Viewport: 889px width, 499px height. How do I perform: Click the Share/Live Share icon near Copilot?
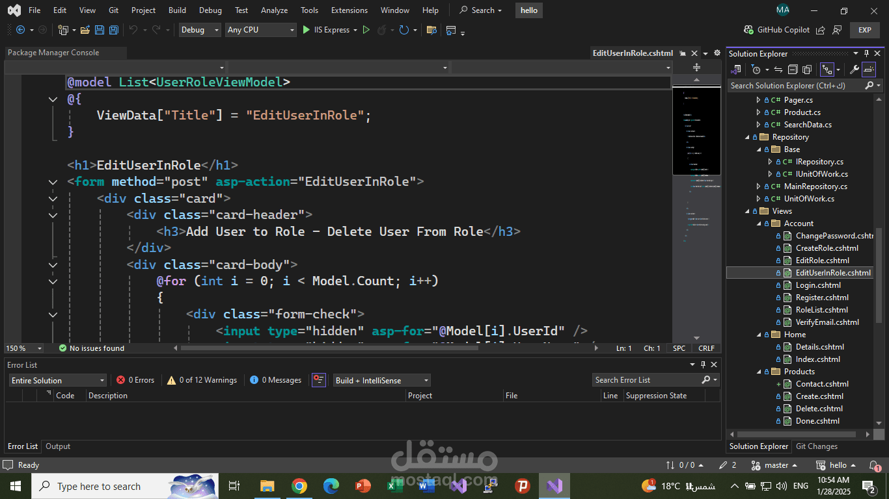[821, 30]
